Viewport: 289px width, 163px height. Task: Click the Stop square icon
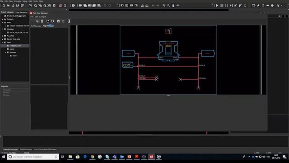tap(222, 5)
